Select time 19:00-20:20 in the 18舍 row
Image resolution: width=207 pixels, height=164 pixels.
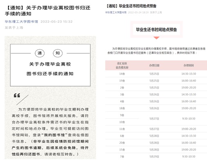click(189, 108)
